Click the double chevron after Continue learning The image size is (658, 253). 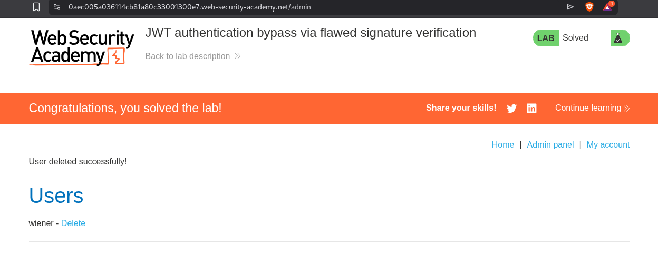pos(627,109)
